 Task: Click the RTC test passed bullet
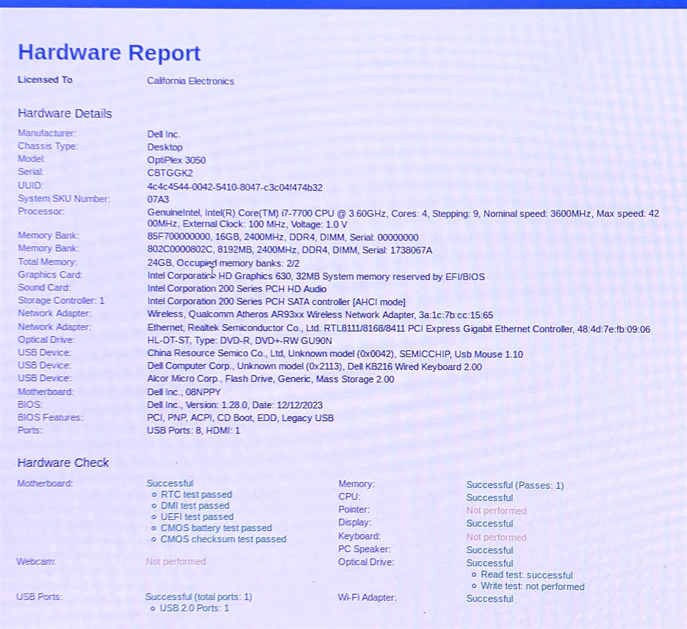point(192,495)
